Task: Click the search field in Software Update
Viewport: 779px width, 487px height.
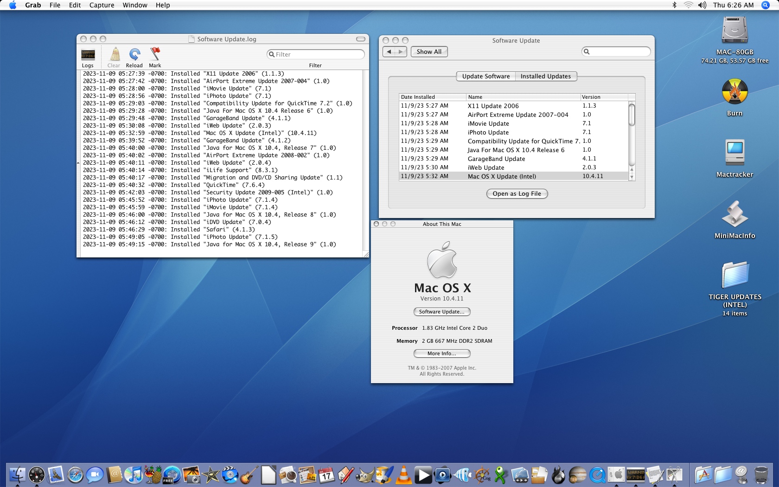Action: pyautogui.click(x=616, y=51)
